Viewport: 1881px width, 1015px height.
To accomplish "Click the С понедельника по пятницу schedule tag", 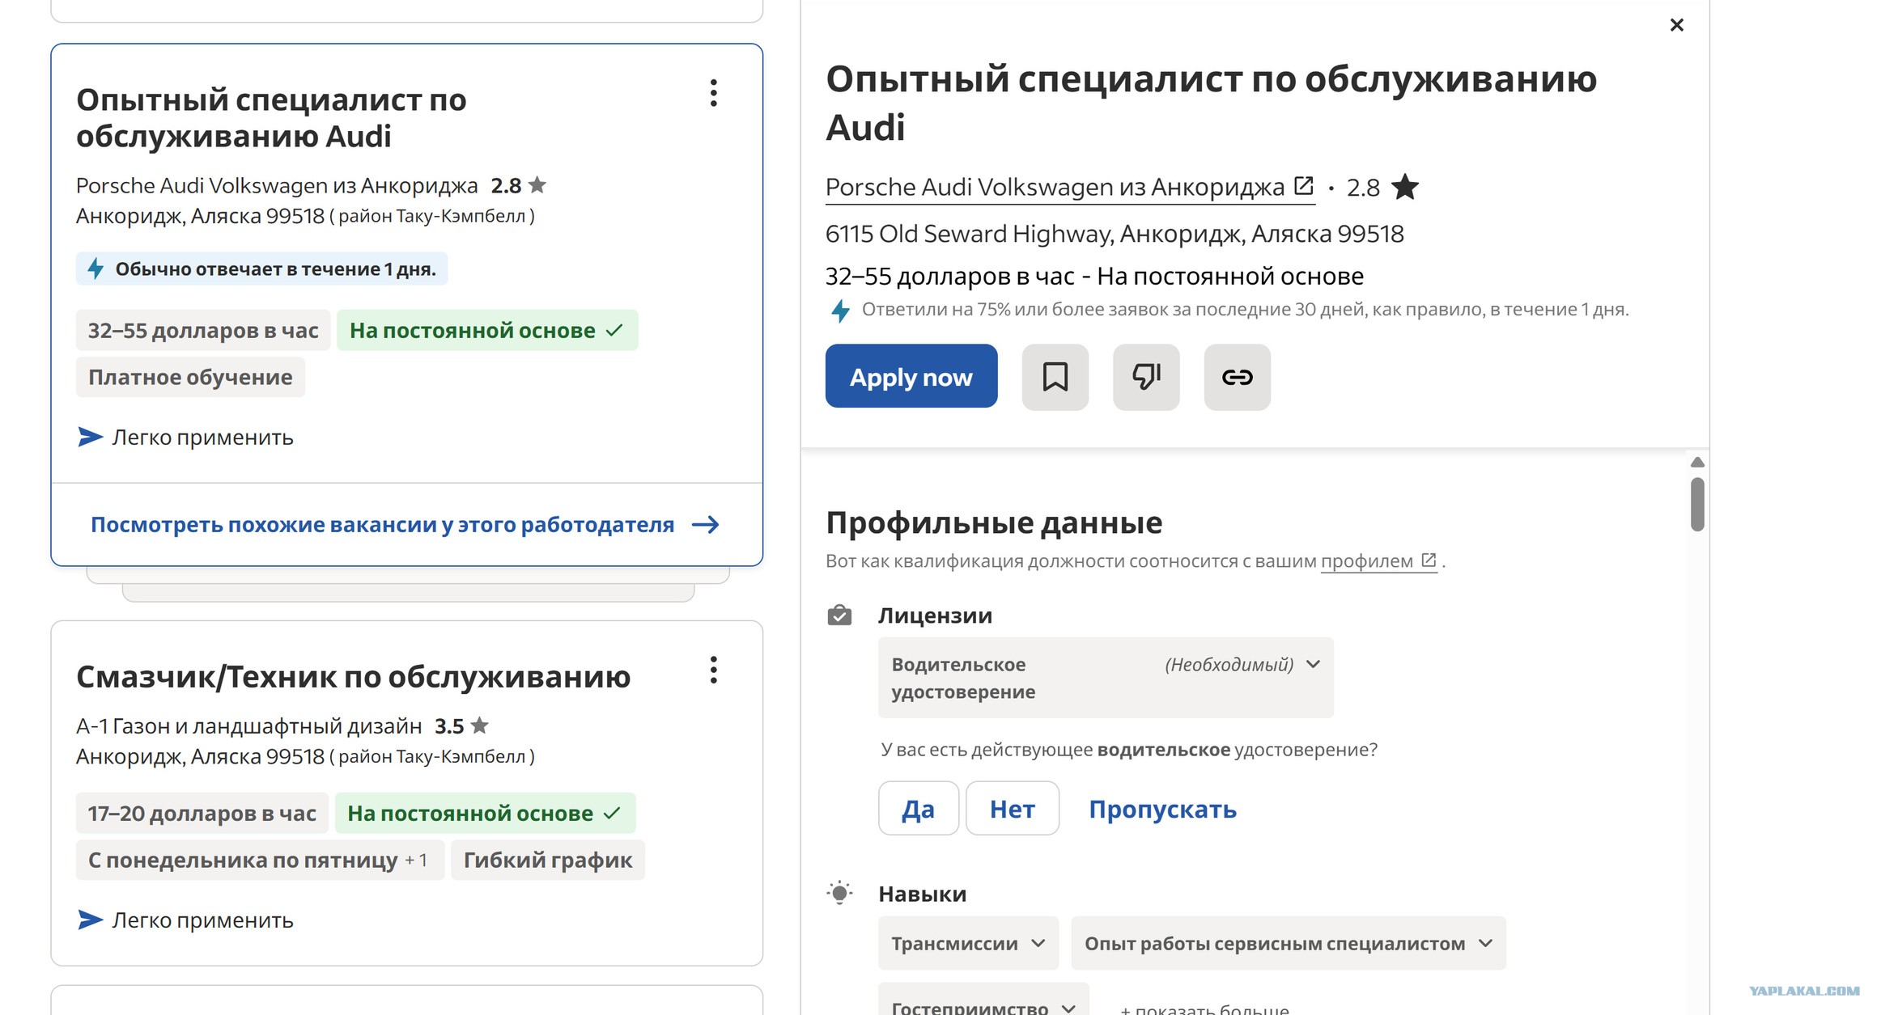I will tap(260, 860).
